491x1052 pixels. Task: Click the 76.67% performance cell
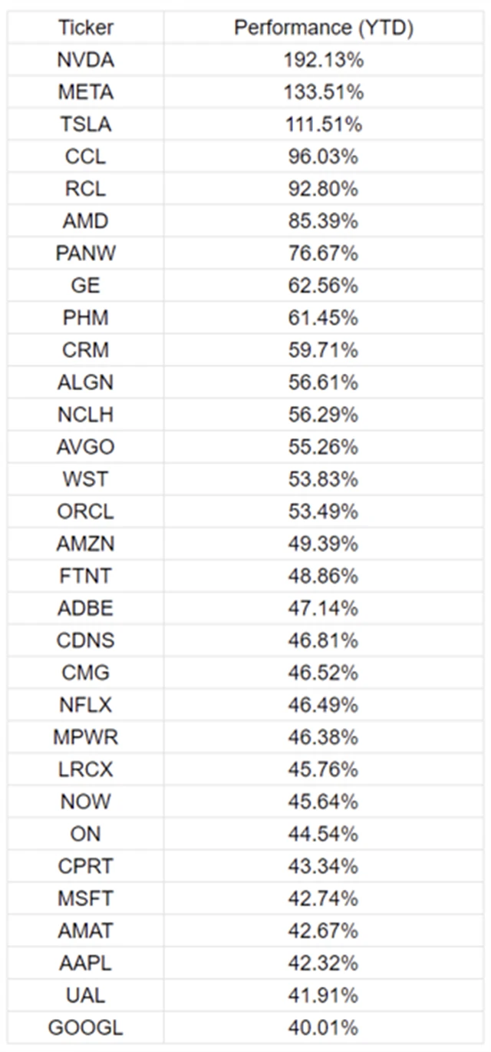pos(324,253)
